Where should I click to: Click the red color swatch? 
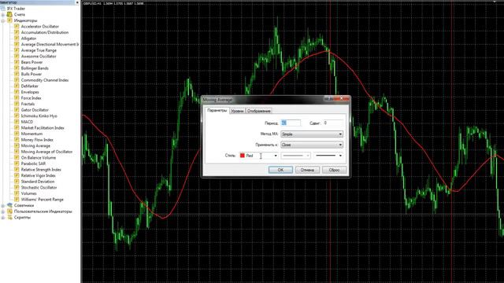(243, 156)
